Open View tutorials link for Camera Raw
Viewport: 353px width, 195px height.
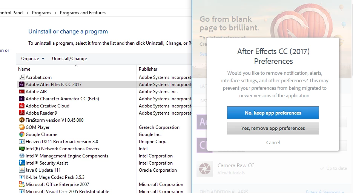coord(231,173)
